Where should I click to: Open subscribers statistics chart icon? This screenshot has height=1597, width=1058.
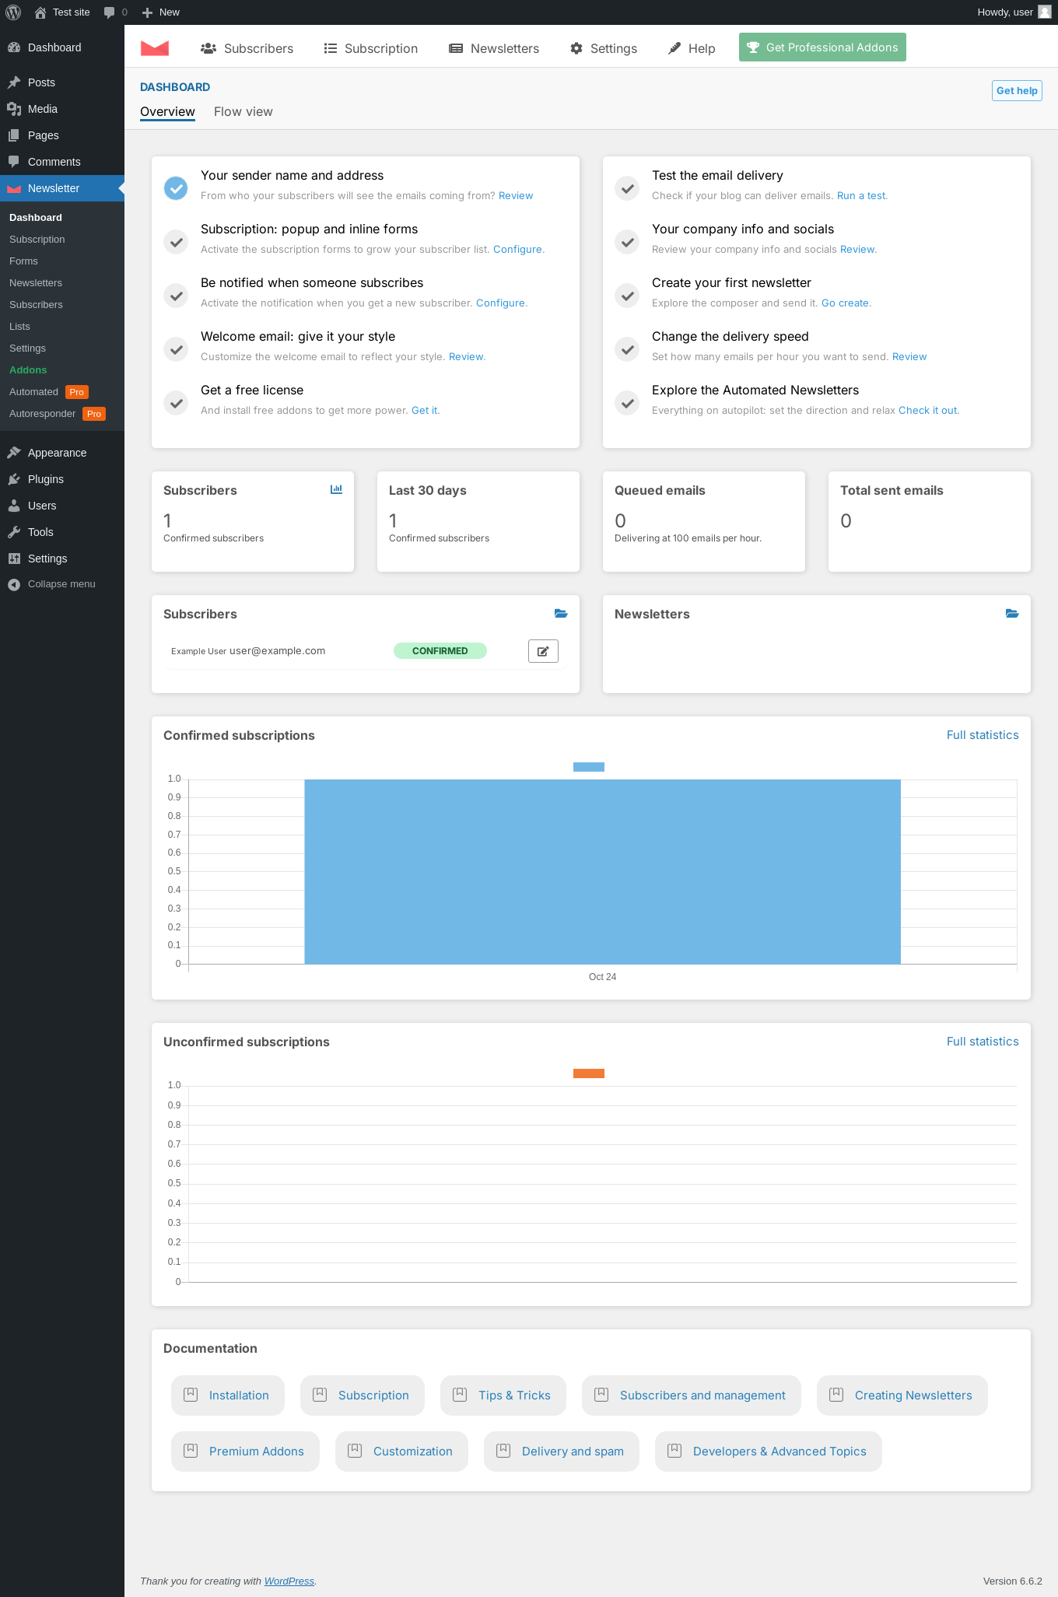coord(336,489)
